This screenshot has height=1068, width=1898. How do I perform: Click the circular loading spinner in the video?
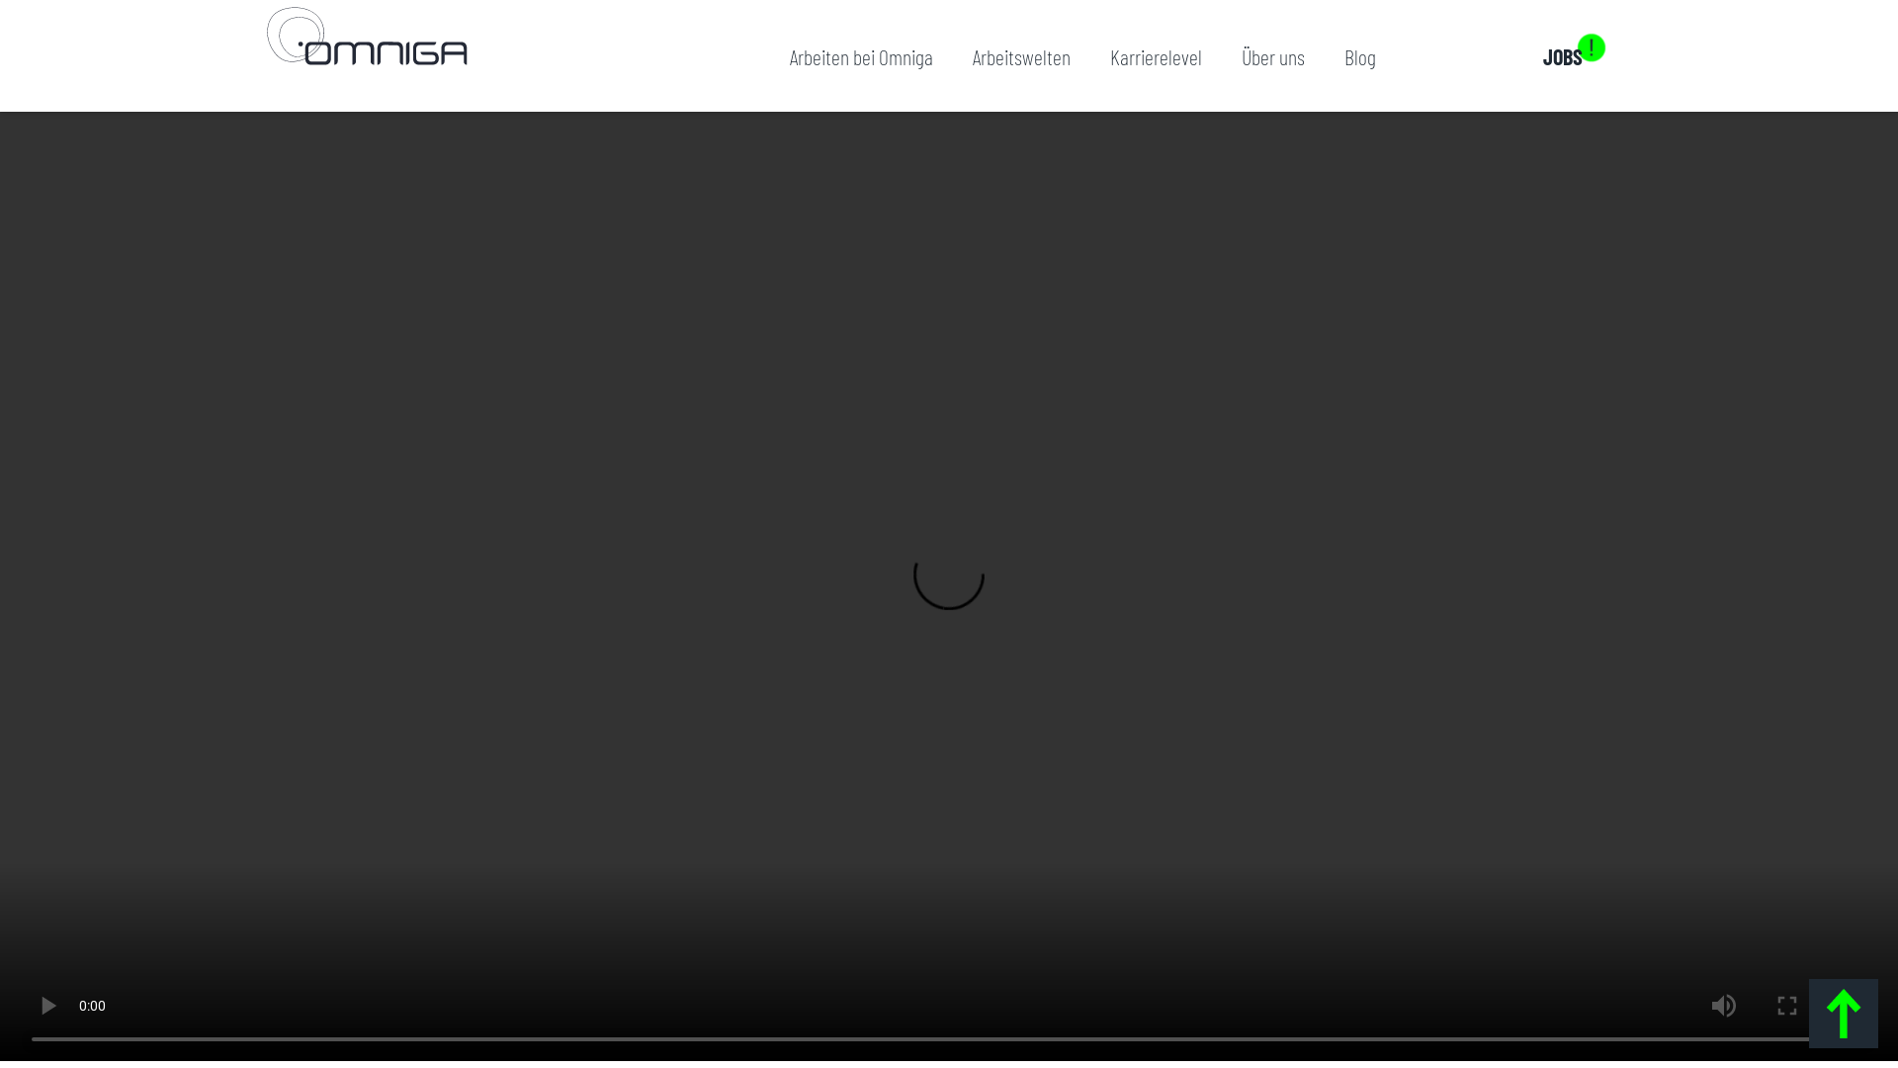pyautogui.click(x=949, y=583)
